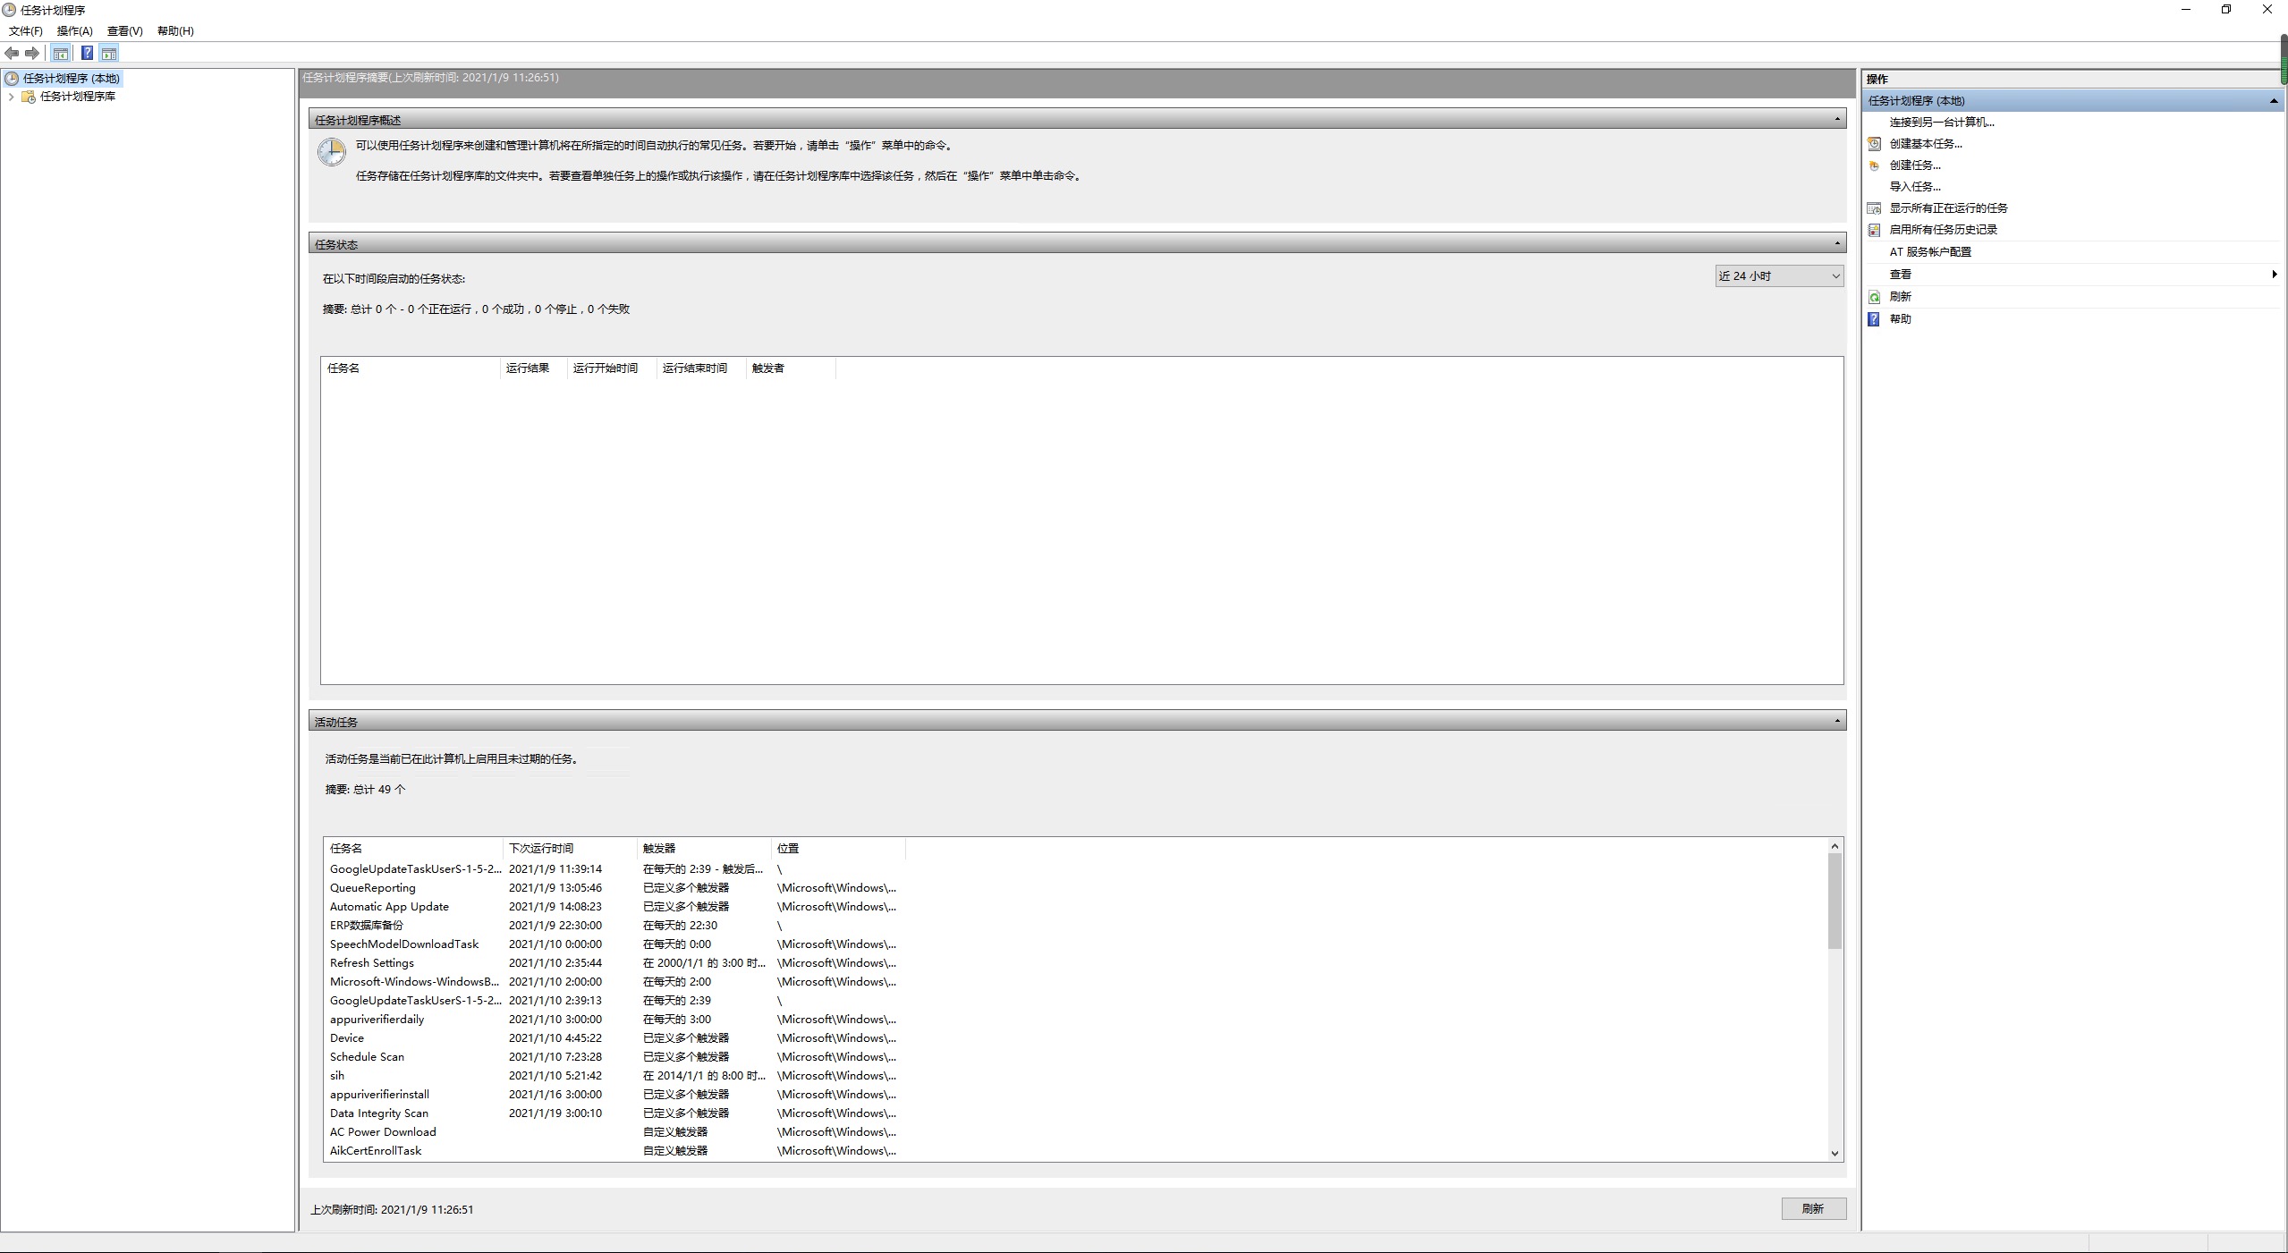Click 导入任务... action
This screenshot has height=1253, width=2288.
click(x=1915, y=187)
